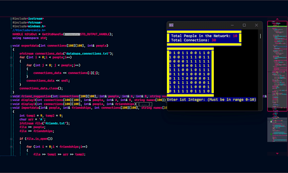Click the scroll-up arrow above the minimap

point(277,19)
